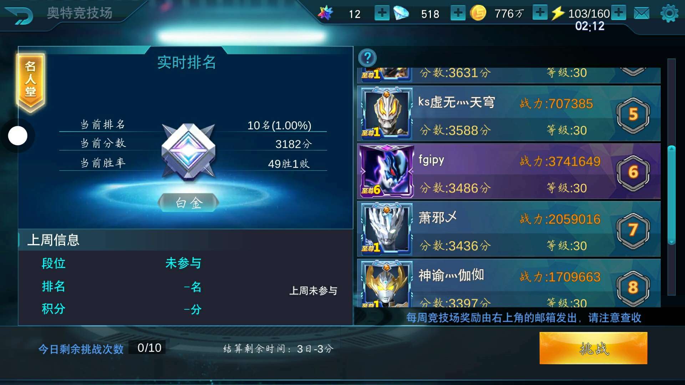Add more rainbow star currency
The height and width of the screenshot is (385, 685).
tap(382, 13)
